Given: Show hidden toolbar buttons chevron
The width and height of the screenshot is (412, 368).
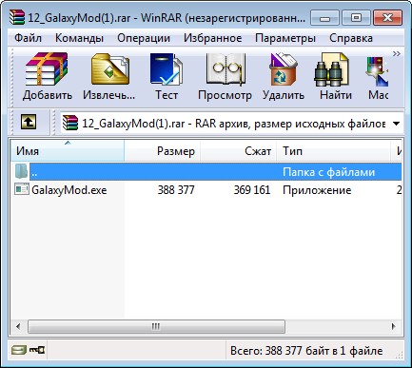Looking at the screenshot, I should 396,53.
